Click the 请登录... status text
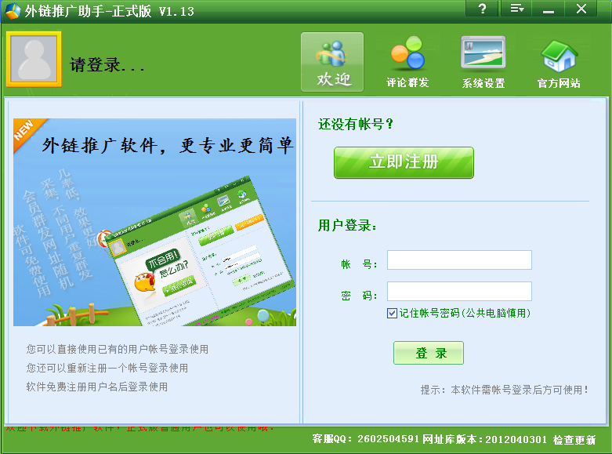The width and height of the screenshot is (612, 454). coord(107,64)
